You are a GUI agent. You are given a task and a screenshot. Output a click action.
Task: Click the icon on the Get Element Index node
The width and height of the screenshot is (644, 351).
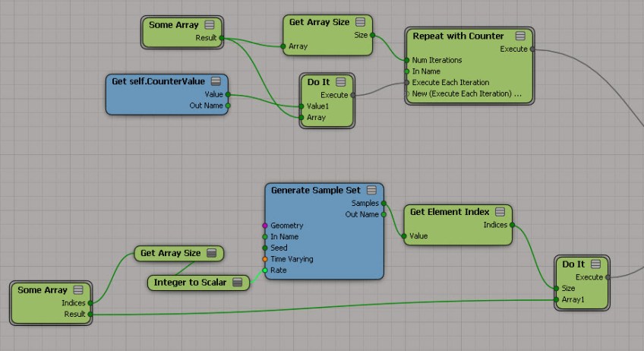[500, 212]
